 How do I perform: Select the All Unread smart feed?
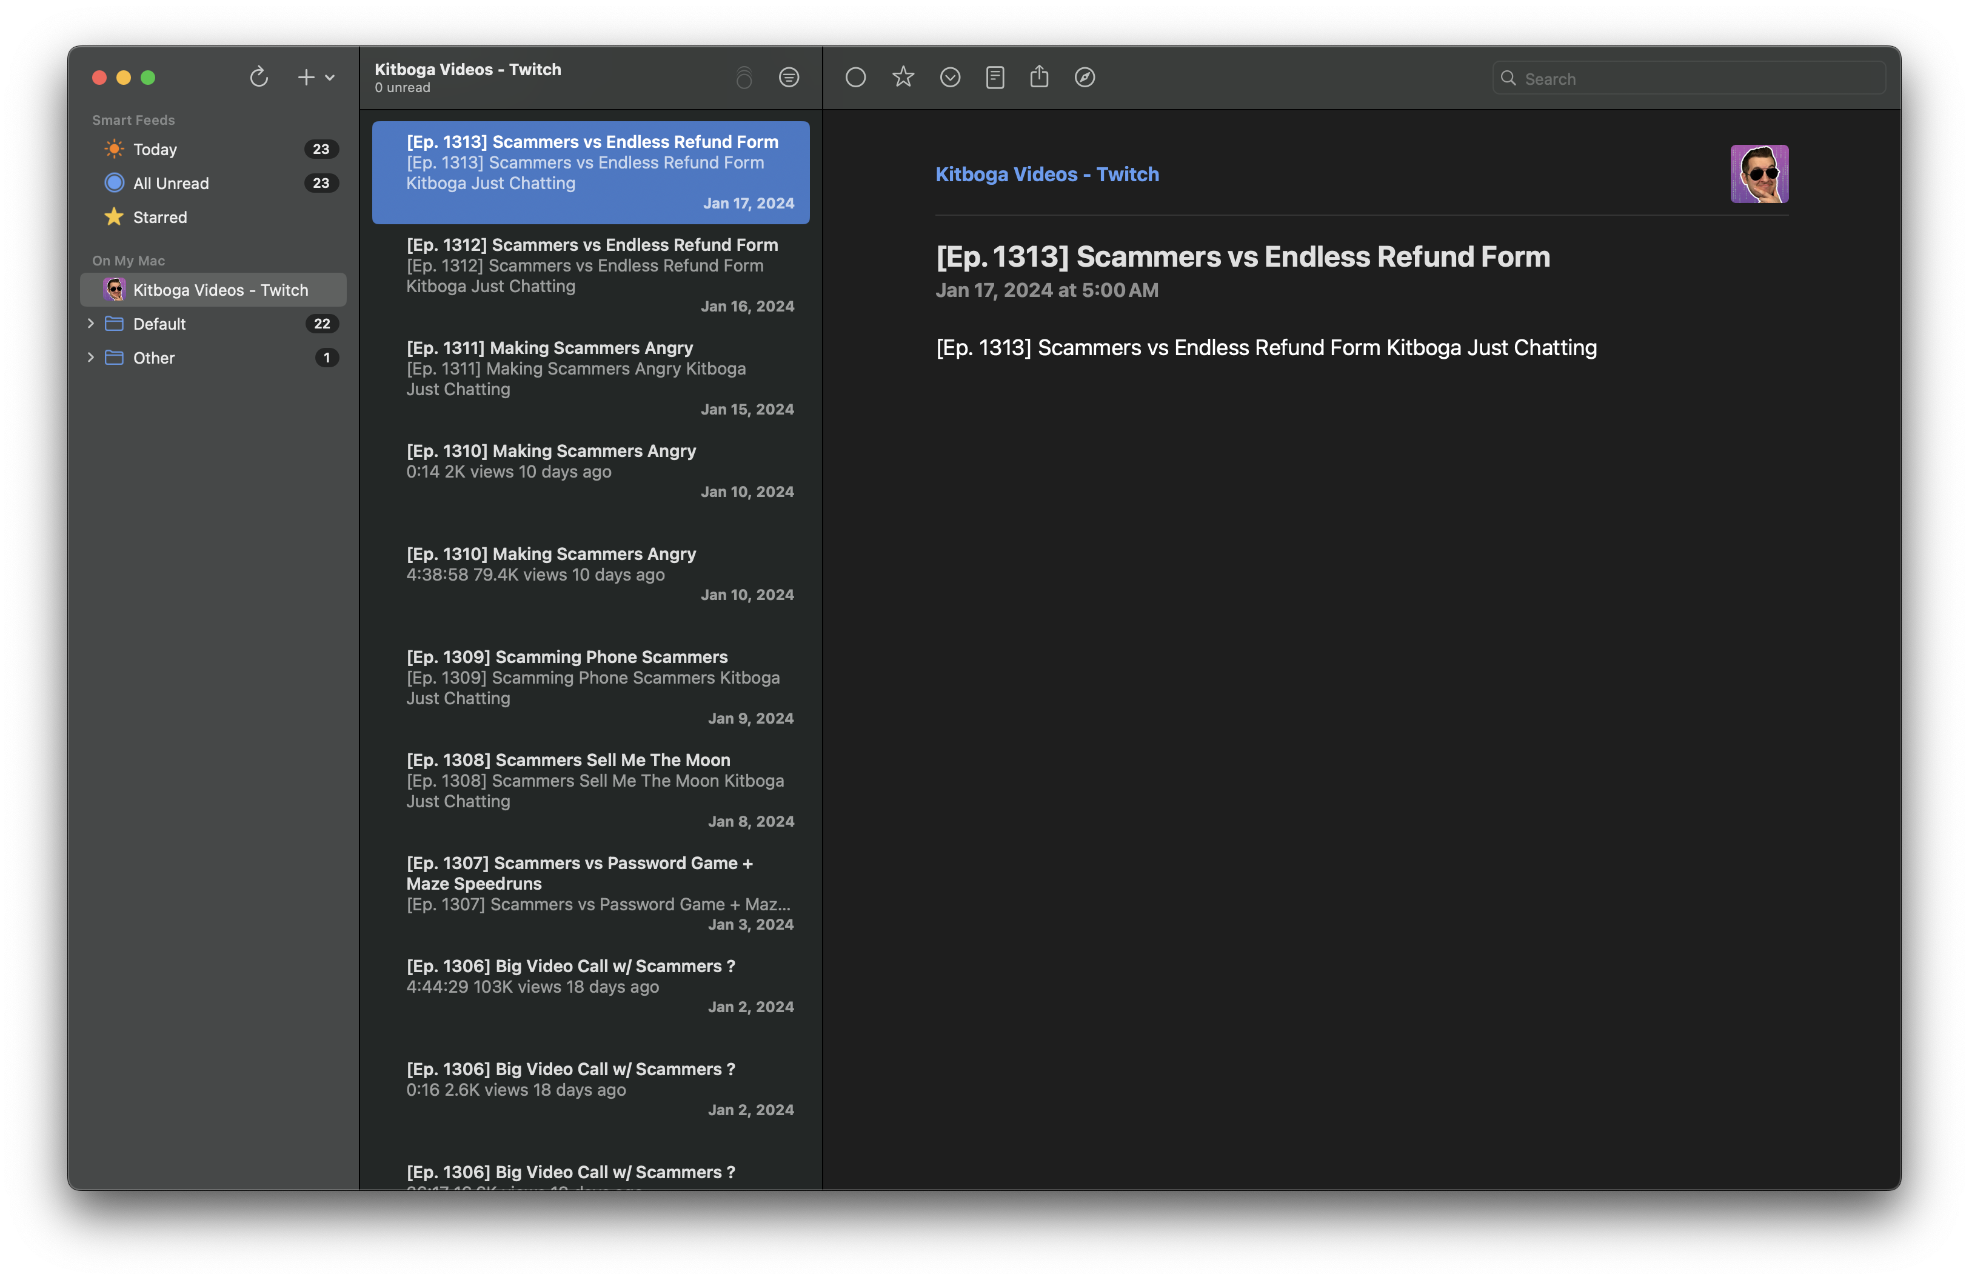213,183
